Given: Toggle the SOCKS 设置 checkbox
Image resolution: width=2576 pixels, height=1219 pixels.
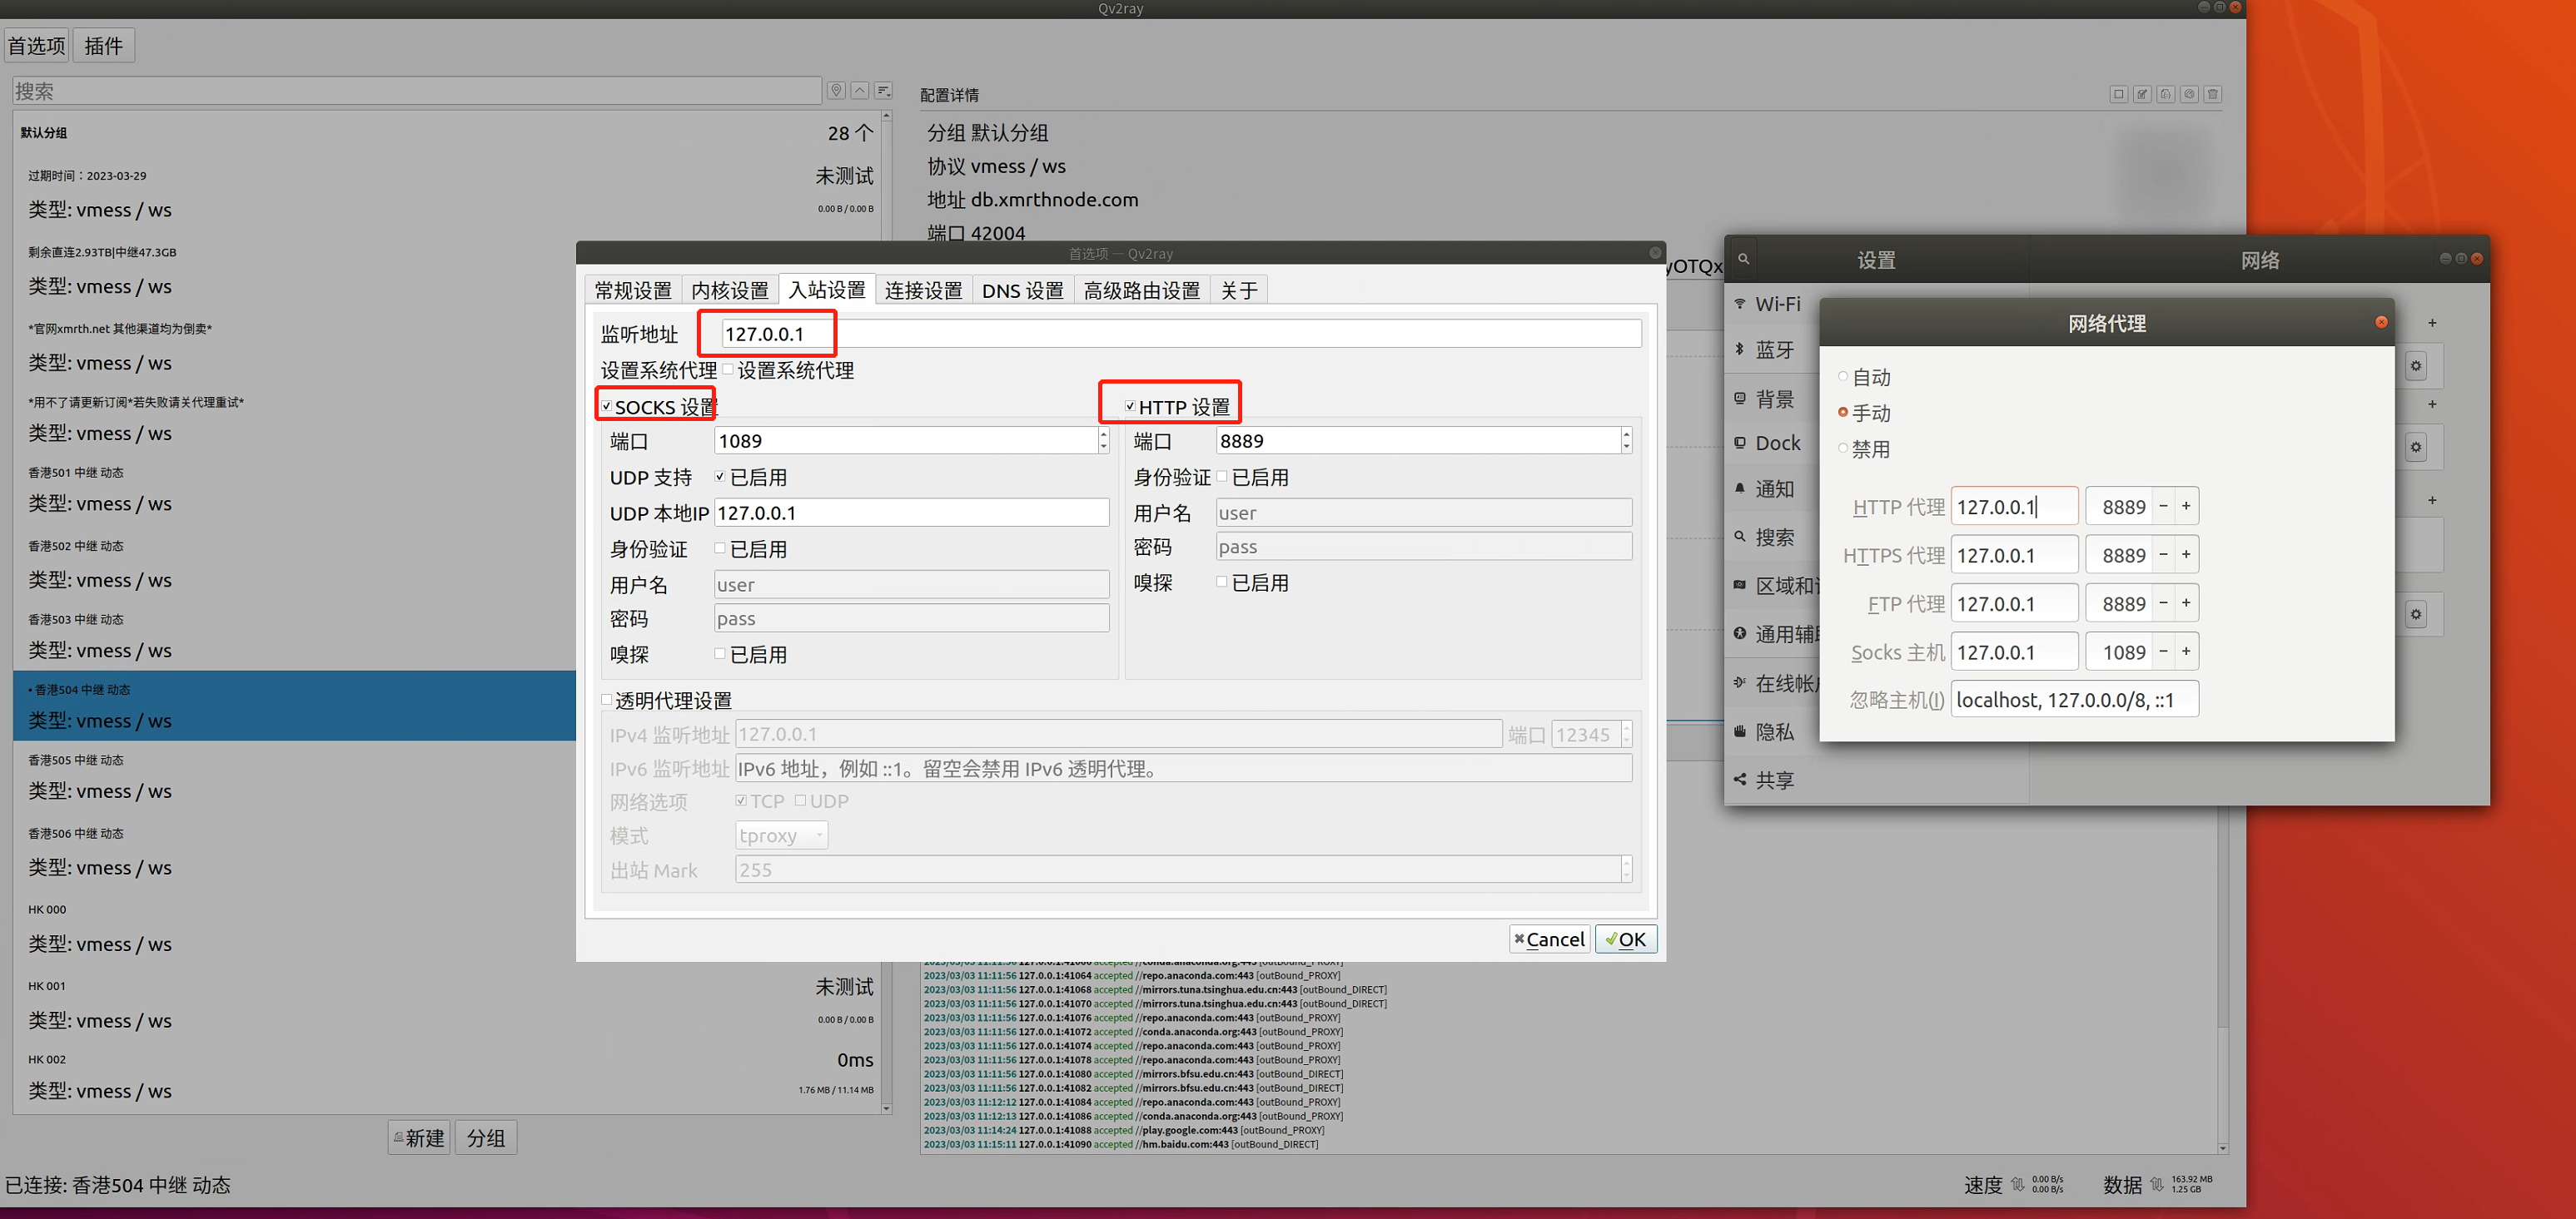Looking at the screenshot, I should pyautogui.click(x=607, y=407).
